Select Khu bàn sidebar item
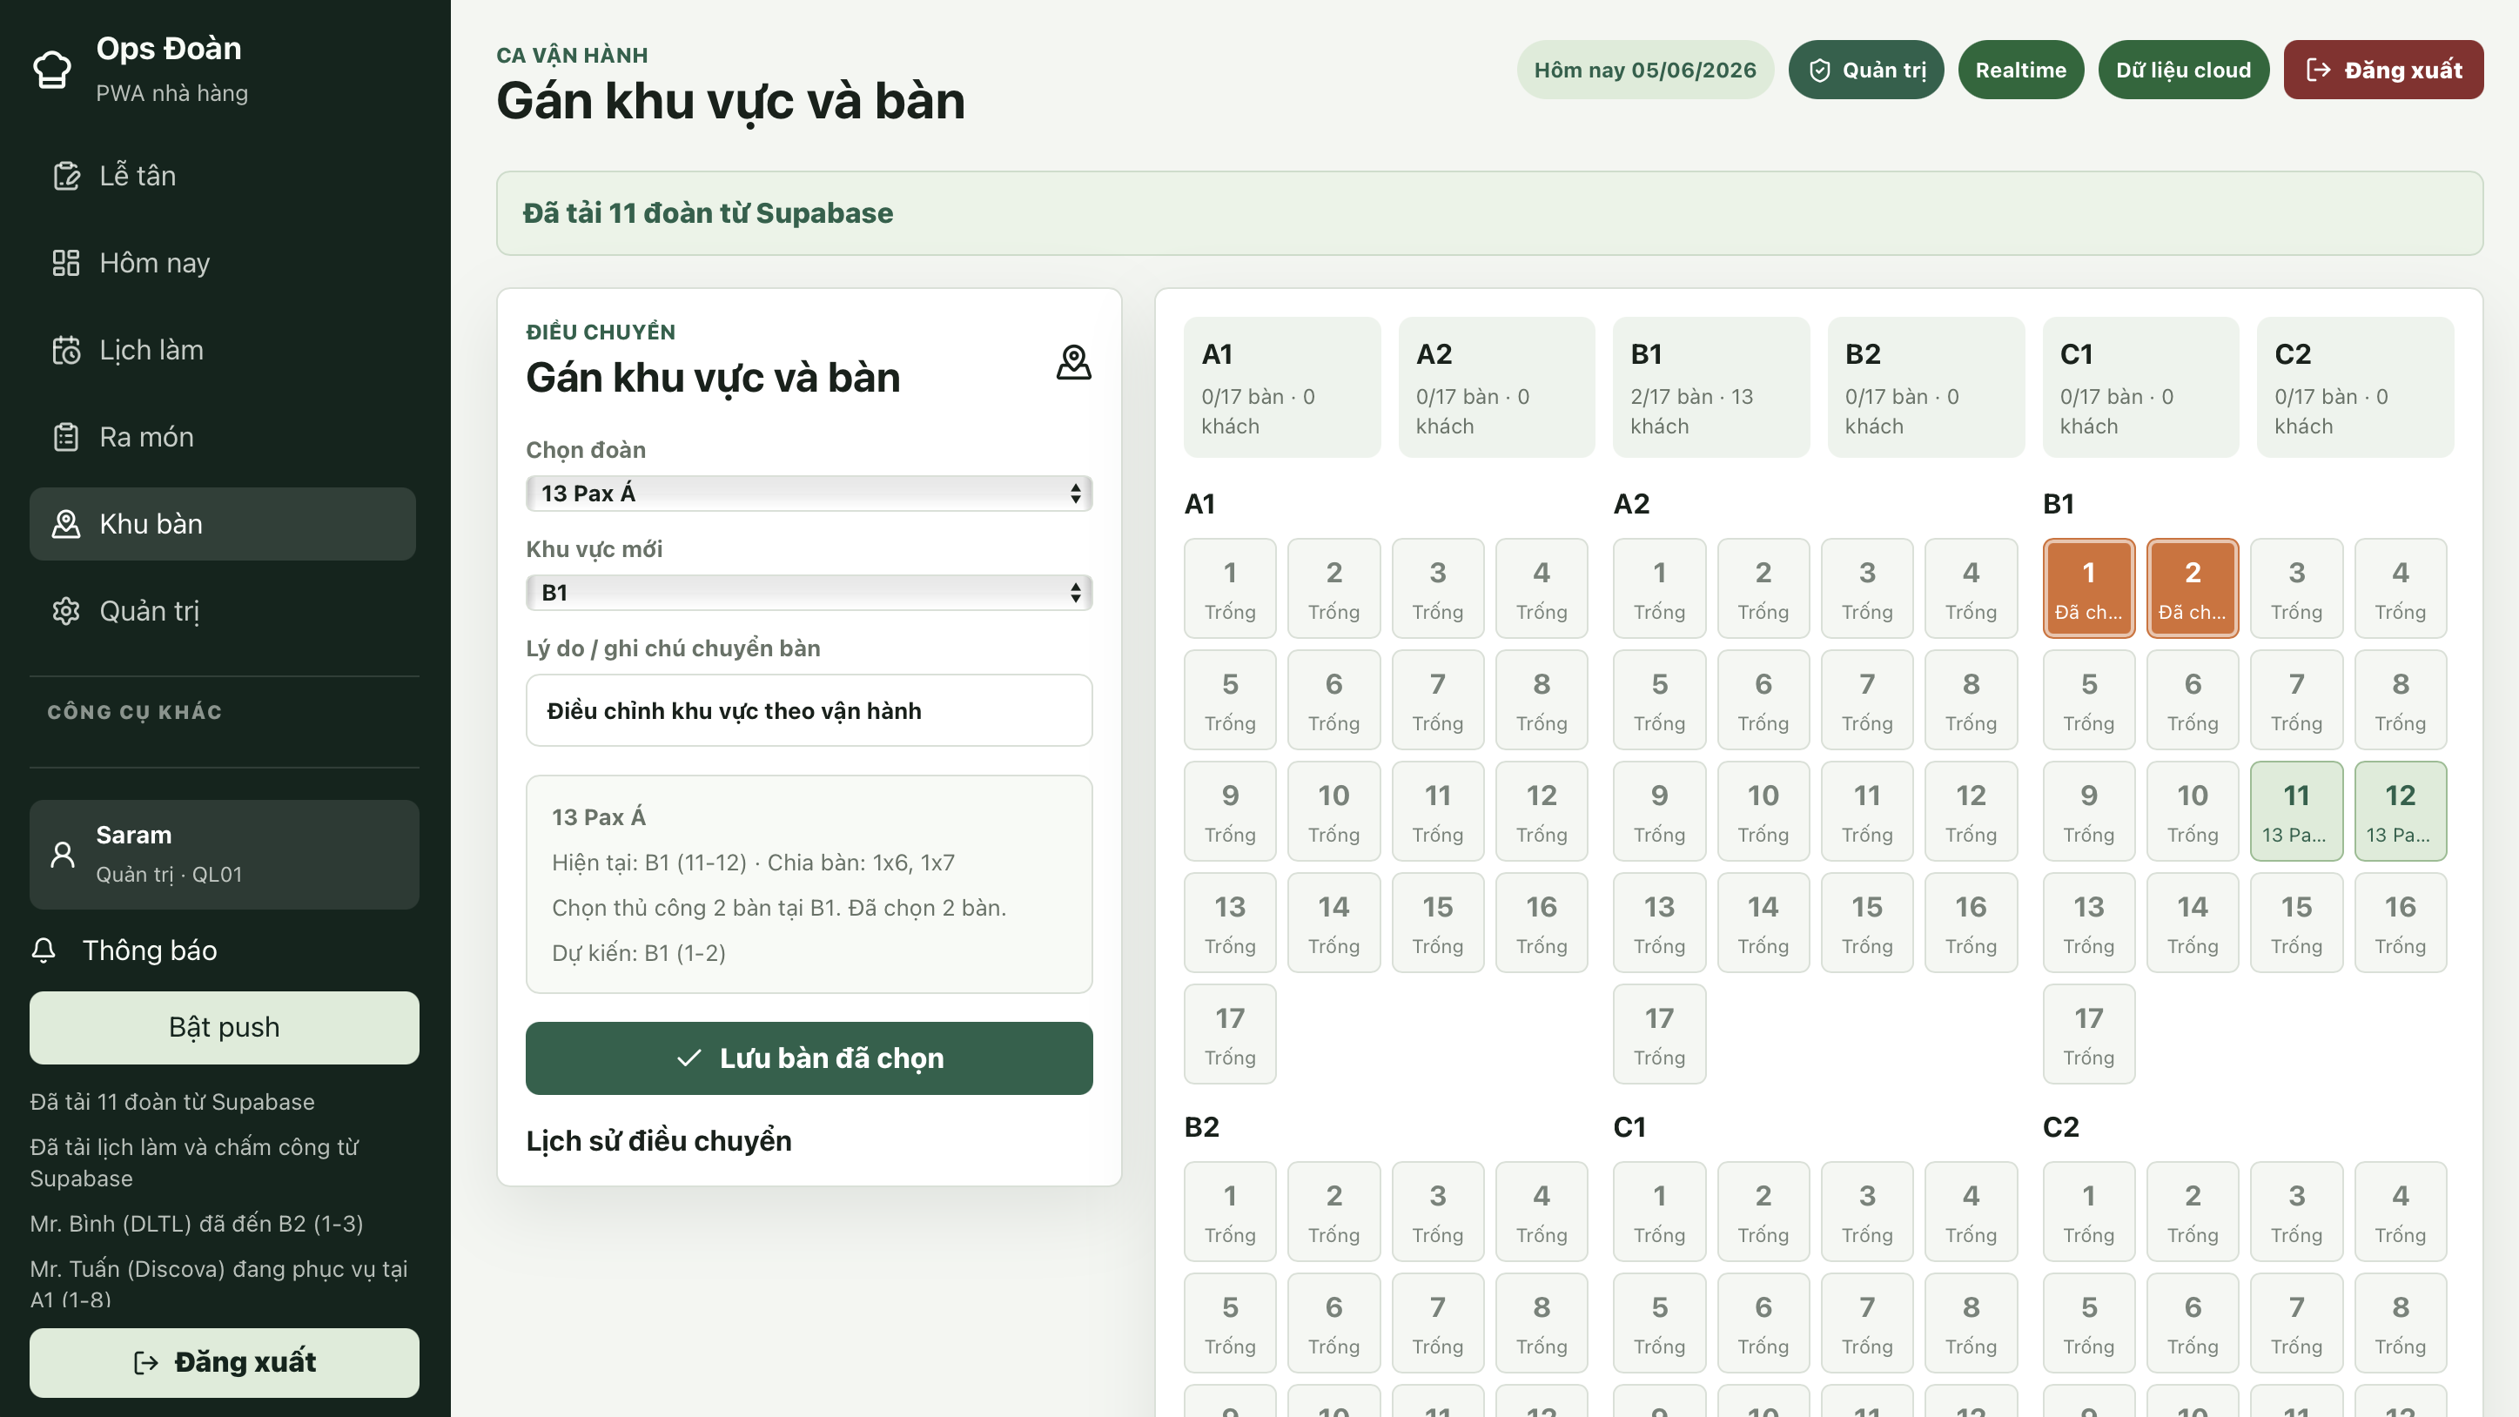Image resolution: width=2519 pixels, height=1417 pixels. [222, 524]
